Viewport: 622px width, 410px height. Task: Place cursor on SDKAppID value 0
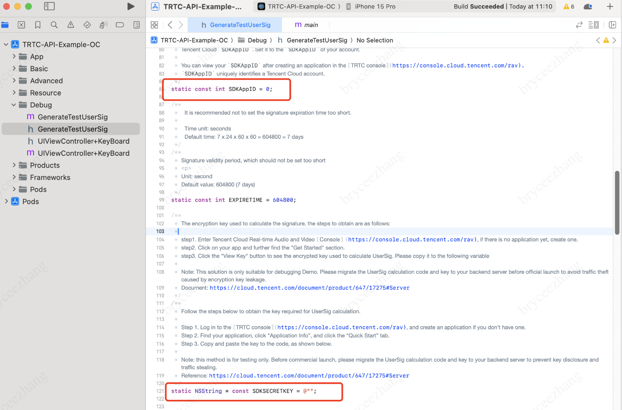tap(268, 89)
